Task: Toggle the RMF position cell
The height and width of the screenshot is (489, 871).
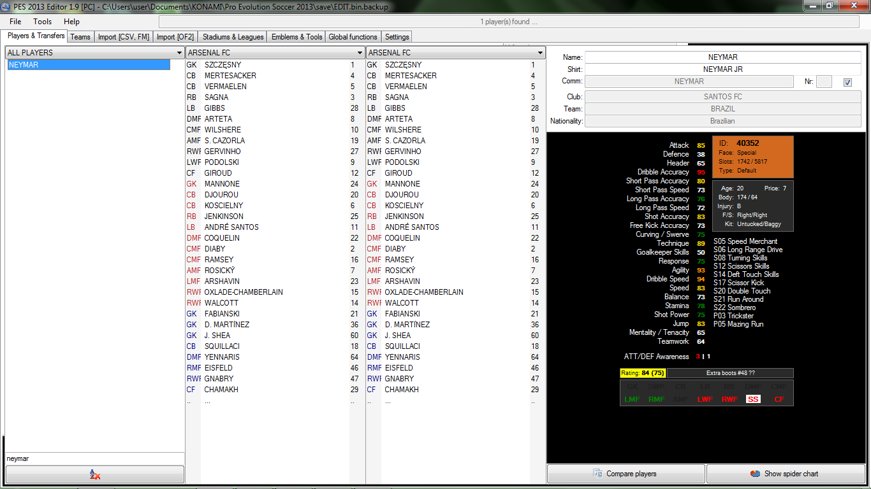Action: point(657,399)
